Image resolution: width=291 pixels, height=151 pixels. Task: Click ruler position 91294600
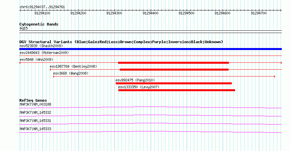[x=223, y=13]
